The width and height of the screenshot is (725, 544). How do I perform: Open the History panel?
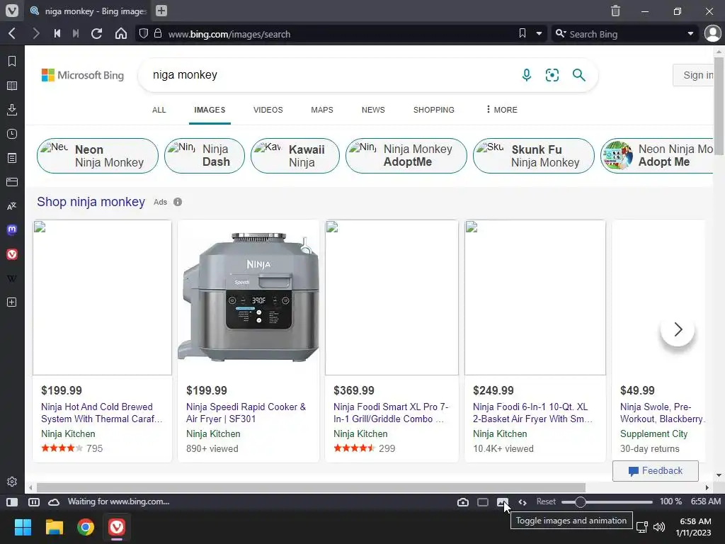click(x=12, y=134)
